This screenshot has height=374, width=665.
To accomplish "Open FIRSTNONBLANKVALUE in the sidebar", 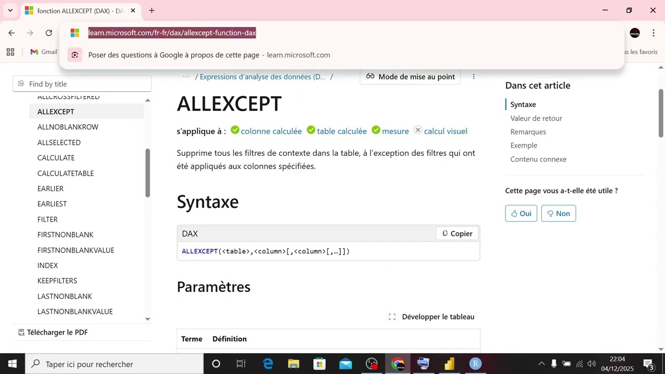I will 76,250.
